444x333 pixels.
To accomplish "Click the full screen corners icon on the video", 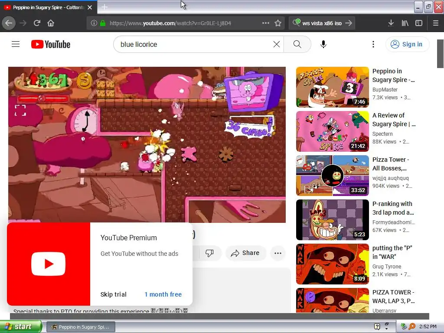I will click(20, 110).
